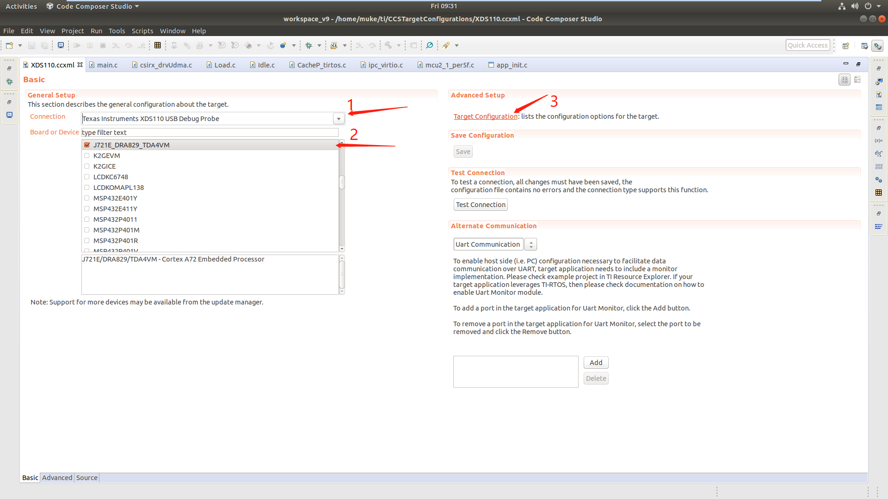888x499 pixels.
Task: Click the Quick Access search field
Action: 808,45
